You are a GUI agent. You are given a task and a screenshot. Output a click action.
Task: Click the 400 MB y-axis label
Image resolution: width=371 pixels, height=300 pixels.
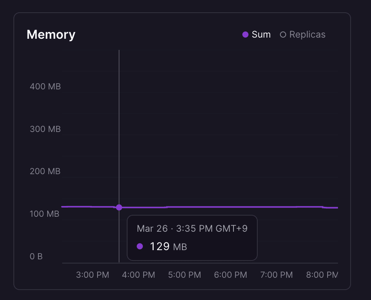[x=45, y=86]
